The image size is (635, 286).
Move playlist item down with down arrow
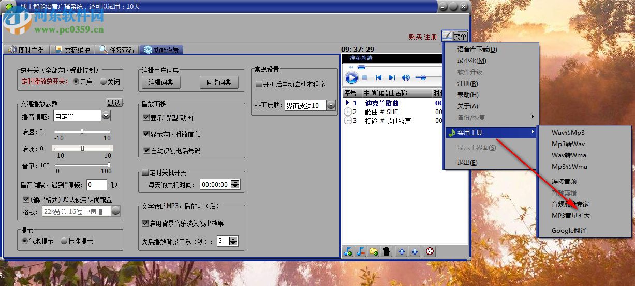tap(414, 251)
